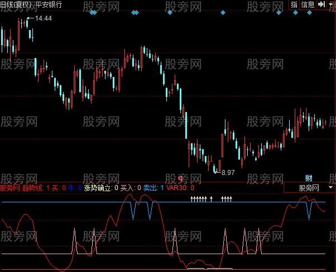336x272 pixels.
Task: Open the 信息 info panel
Action: coord(308,4)
